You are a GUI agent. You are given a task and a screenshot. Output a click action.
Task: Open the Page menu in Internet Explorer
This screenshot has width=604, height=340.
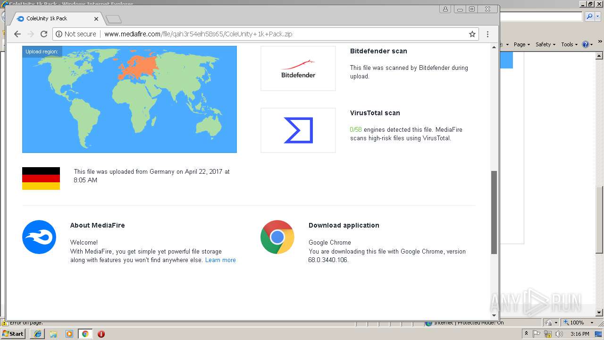[x=521, y=44]
